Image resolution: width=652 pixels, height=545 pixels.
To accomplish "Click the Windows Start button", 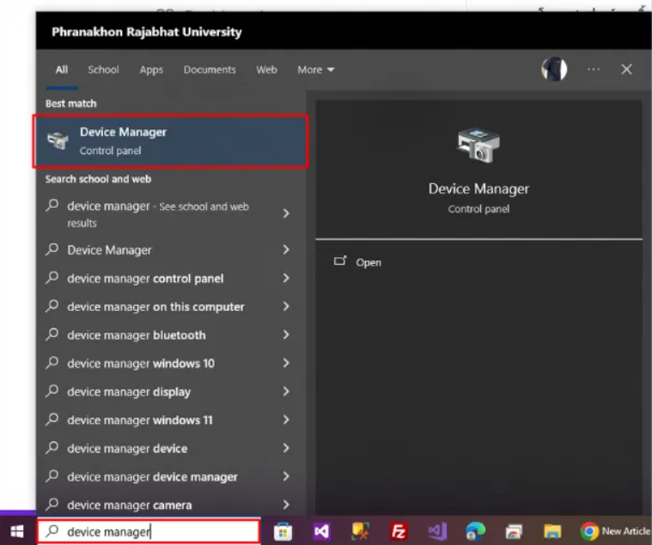I will pyautogui.click(x=16, y=532).
